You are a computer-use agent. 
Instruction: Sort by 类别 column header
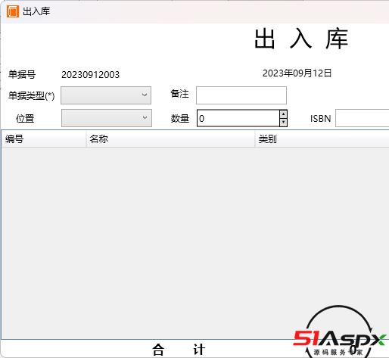[x=322, y=139]
